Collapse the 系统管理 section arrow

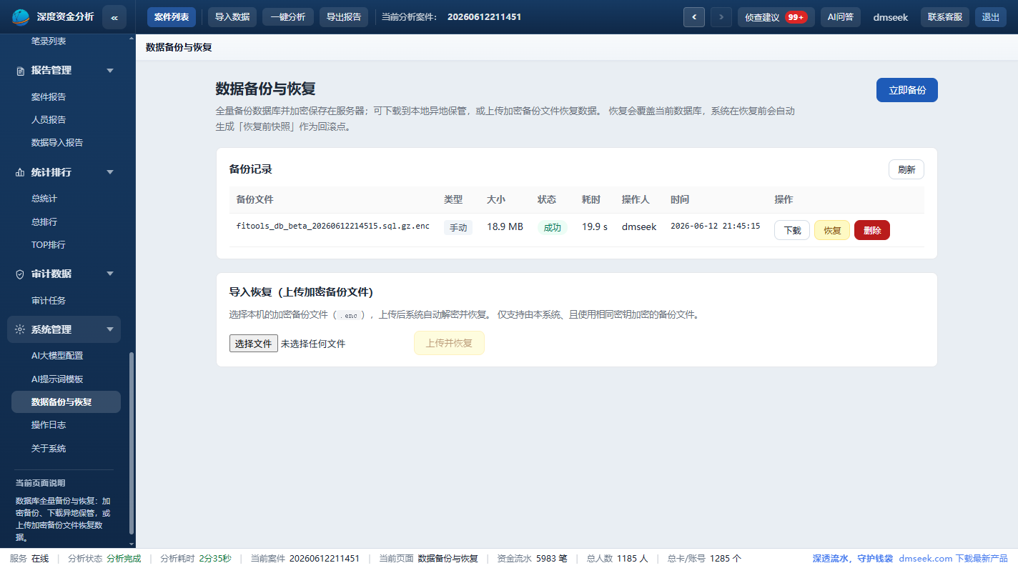tap(110, 329)
